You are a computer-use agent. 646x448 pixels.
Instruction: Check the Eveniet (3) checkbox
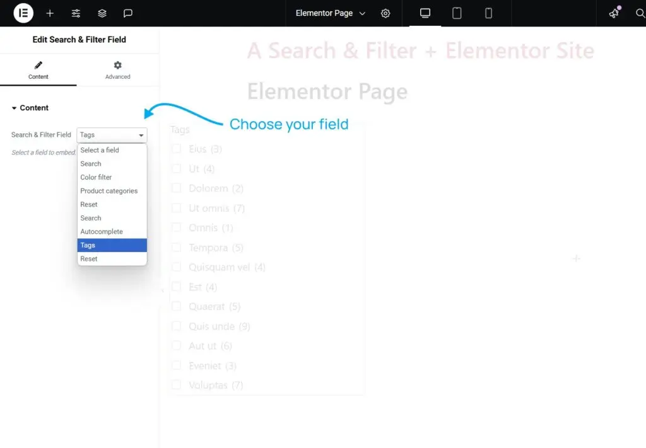click(177, 365)
